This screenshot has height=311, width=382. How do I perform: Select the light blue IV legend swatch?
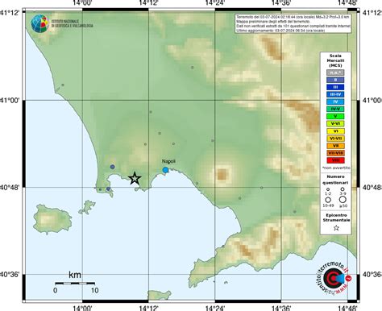click(x=335, y=102)
